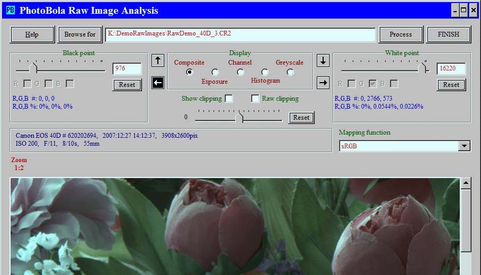
Task: Toggle the Raw clipping checkbox
Action: click(x=255, y=99)
